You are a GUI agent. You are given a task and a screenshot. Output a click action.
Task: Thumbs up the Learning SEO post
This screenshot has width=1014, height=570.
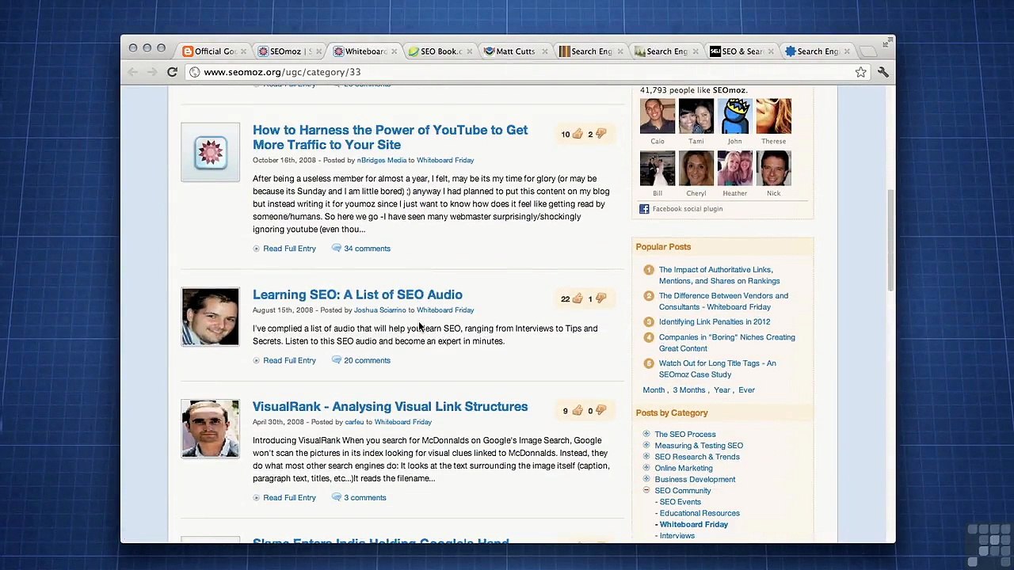(x=578, y=298)
